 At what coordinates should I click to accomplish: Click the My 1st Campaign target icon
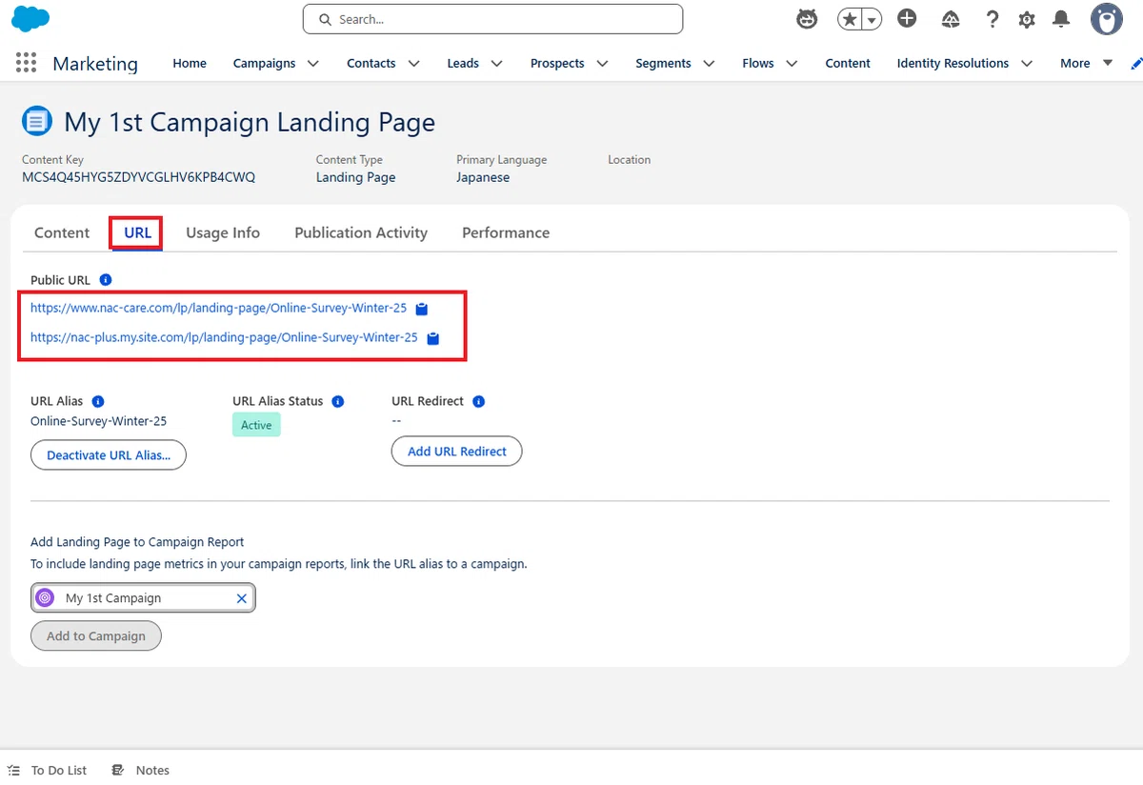[x=45, y=598]
